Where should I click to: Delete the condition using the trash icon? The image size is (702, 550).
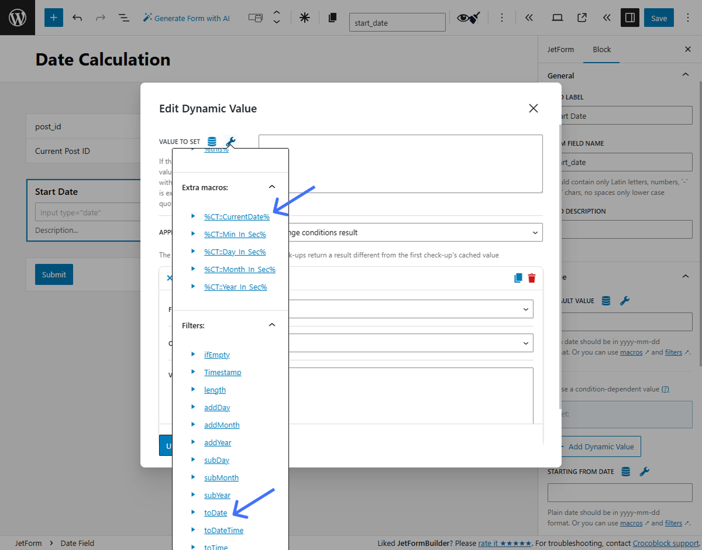click(x=531, y=278)
